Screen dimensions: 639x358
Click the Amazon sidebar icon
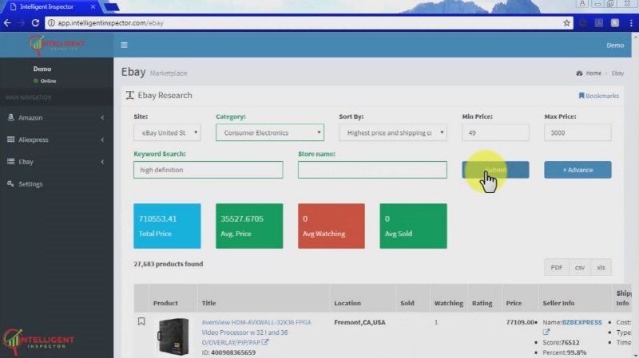[11, 117]
